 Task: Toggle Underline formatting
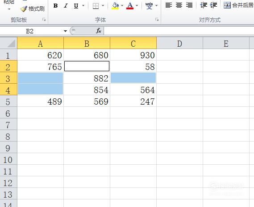(76, 6)
